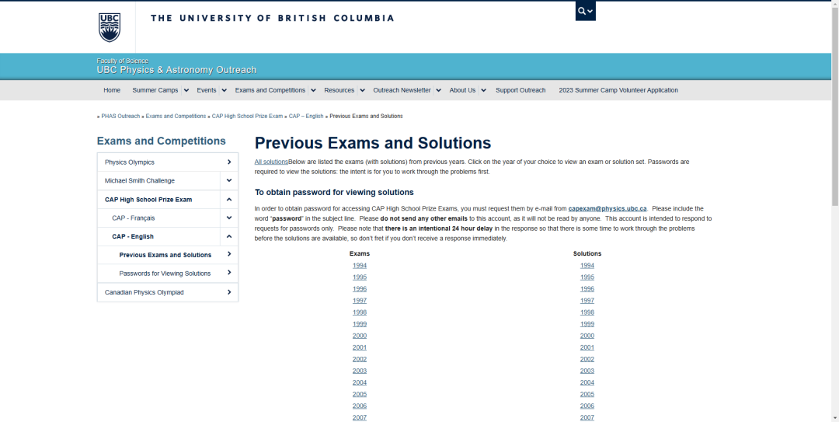Screen dimensions: 839x422
Task: Click the Previous Exams and Solutions sidebar arrow
Action: pyautogui.click(x=229, y=254)
